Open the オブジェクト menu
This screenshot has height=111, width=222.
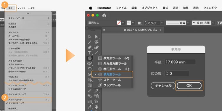[x=150, y=8]
